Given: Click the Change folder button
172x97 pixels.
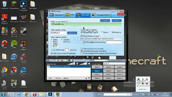Looking at the screenshot, I should (x=105, y=20).
